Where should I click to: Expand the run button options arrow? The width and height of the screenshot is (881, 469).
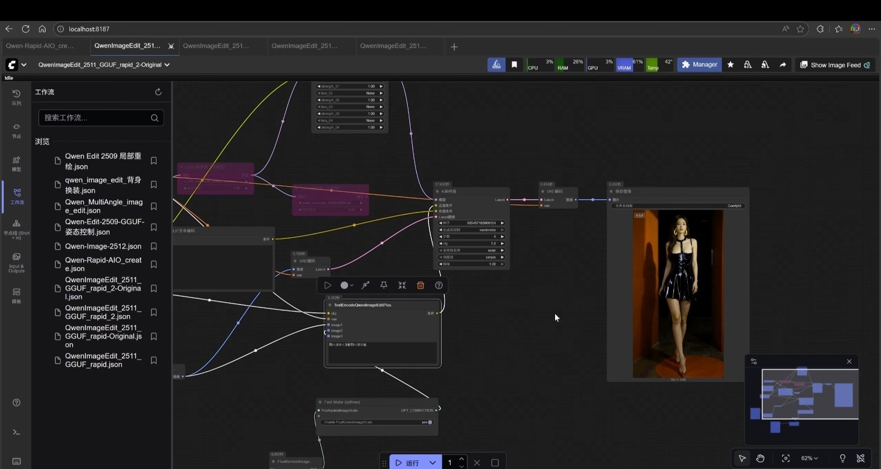pos(433,463)
